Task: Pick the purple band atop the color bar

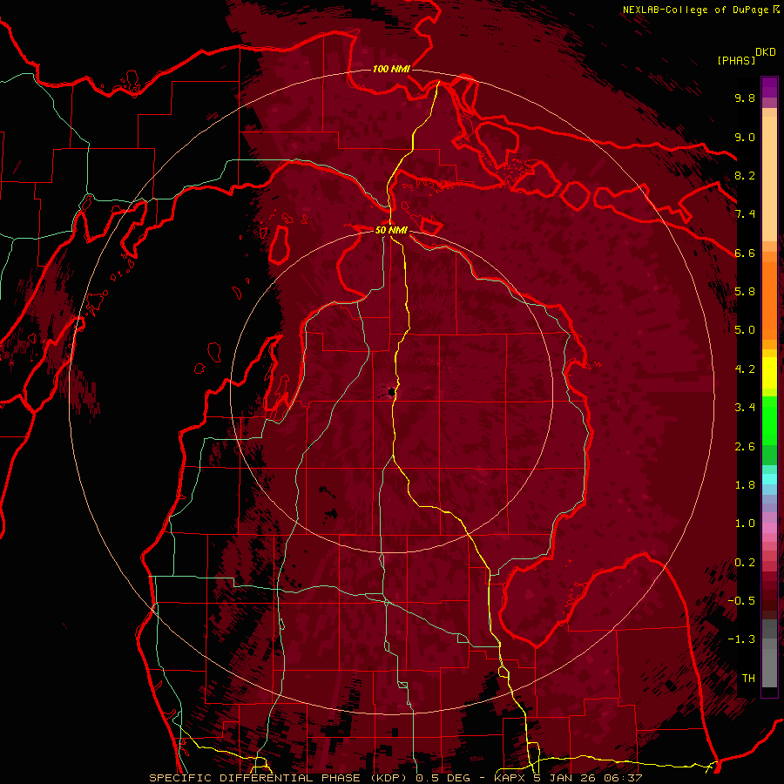Action: tap(769, 87)
